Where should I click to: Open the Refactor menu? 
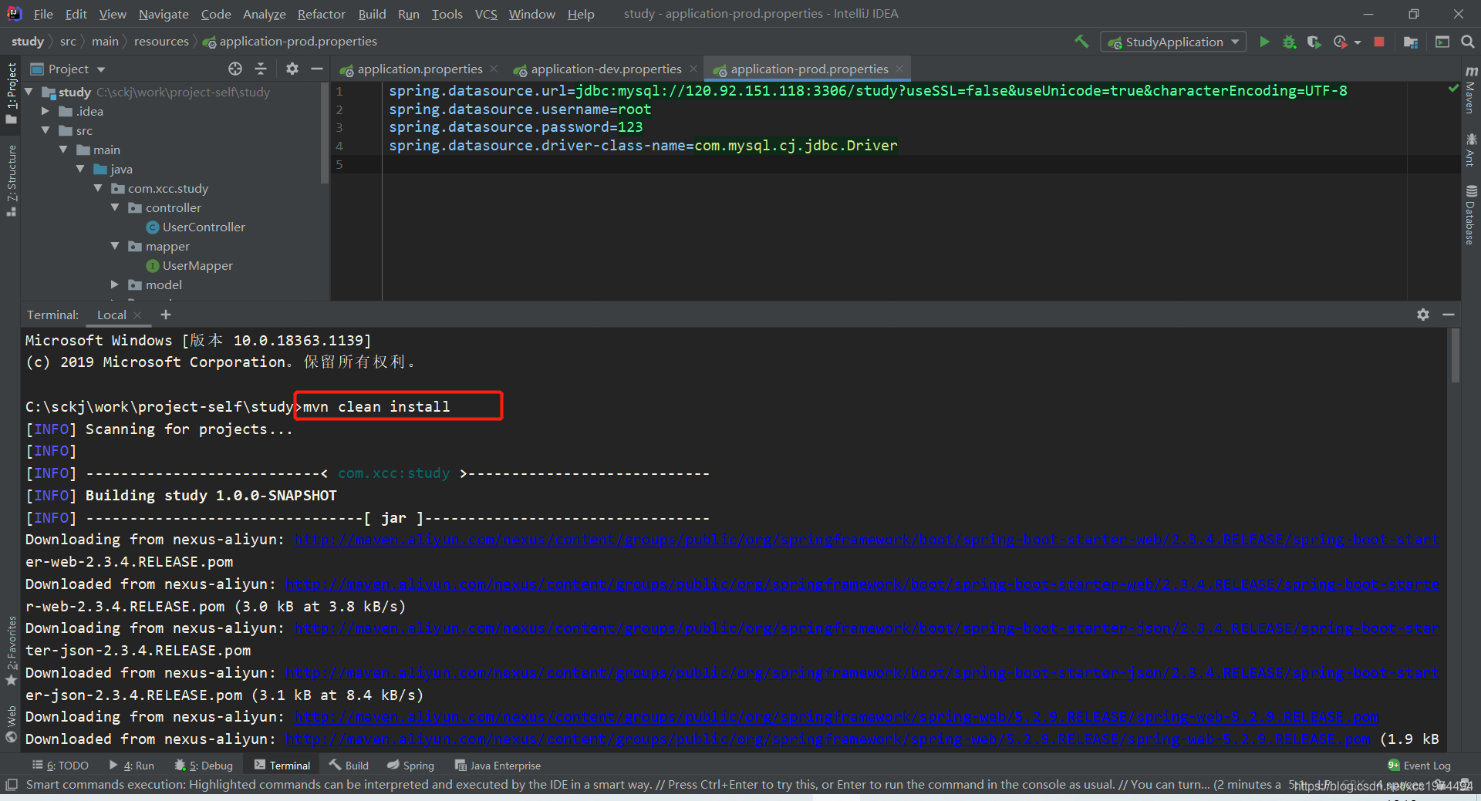pyautogui.click(x=321, y=14)
